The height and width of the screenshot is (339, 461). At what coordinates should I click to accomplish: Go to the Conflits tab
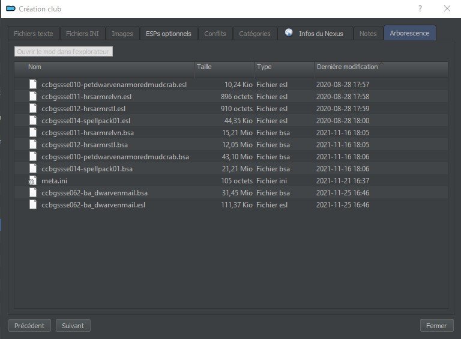point(215,34)
